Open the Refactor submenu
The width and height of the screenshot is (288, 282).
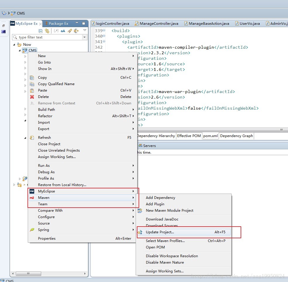pyautogui.click(x=82, y=116)
